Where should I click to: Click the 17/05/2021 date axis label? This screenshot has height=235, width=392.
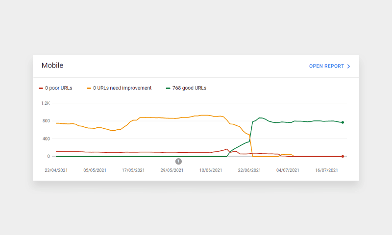[x=133, y=170]
